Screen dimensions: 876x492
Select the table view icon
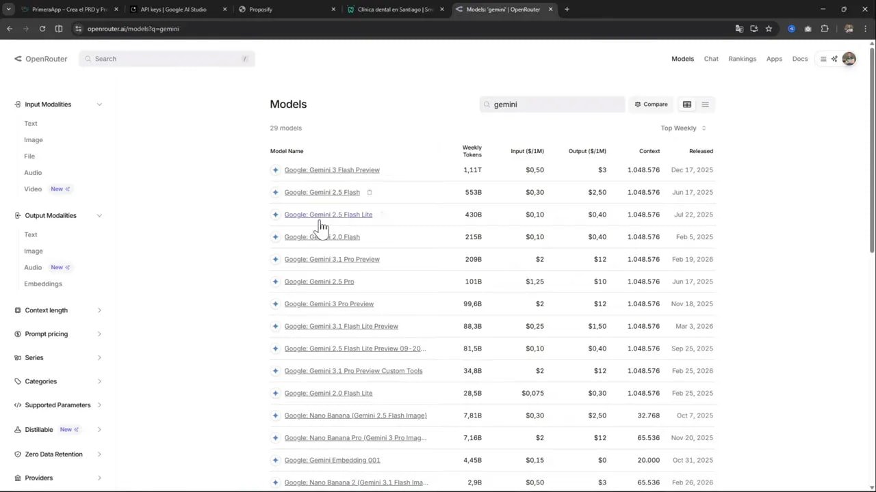pyautogui.click(x=686, y=104)
